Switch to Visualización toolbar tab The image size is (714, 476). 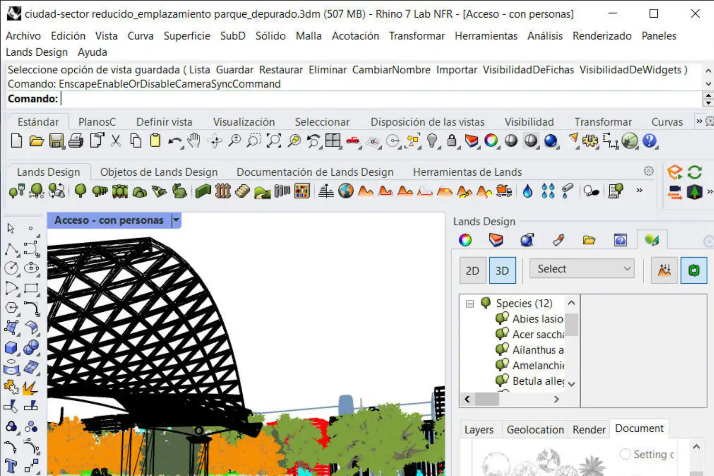(244, 122)
